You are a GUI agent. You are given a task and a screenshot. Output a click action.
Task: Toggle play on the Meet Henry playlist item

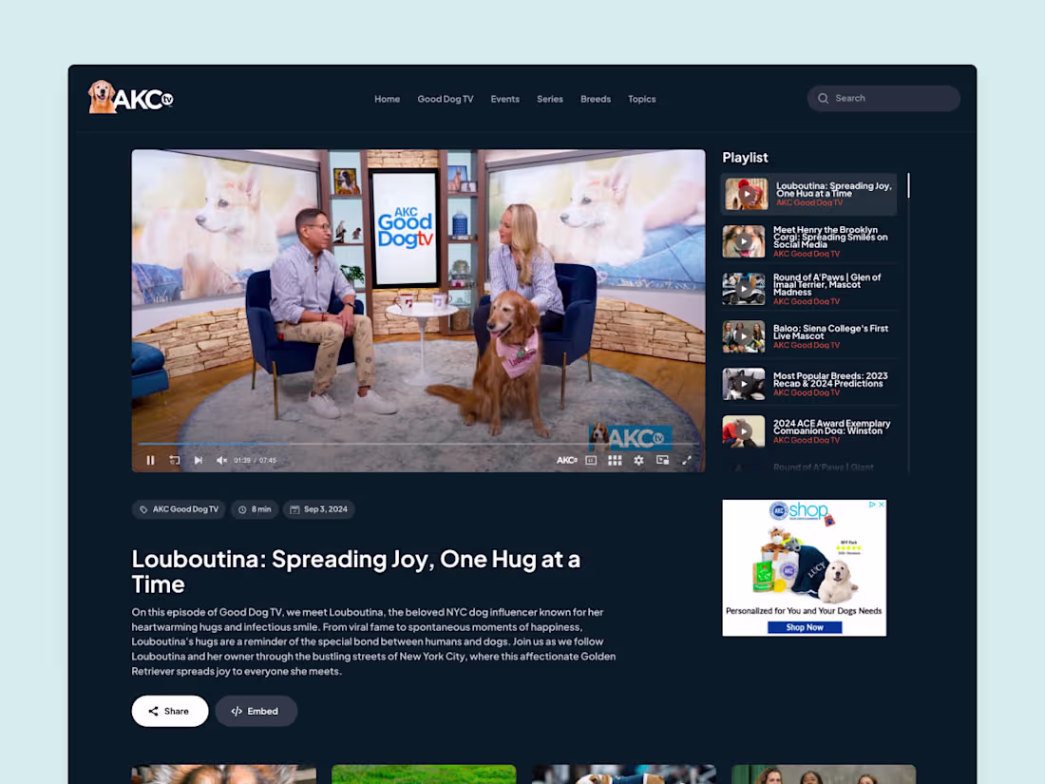pos(744,240)
